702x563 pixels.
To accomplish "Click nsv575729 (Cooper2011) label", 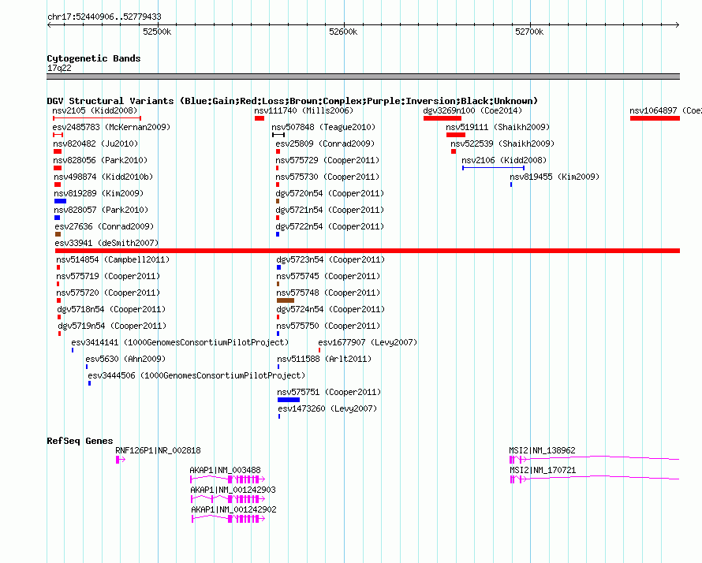I will click(327, 160).
